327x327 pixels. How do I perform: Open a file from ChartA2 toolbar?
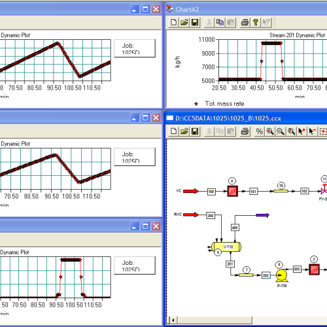pos(184,22)
